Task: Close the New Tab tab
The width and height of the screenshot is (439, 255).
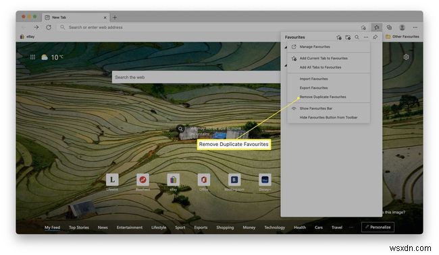Action: pyautogui.click(x=105, y=17)
